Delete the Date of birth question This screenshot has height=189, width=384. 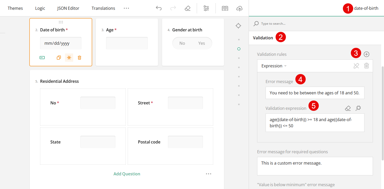pos(79,57)
